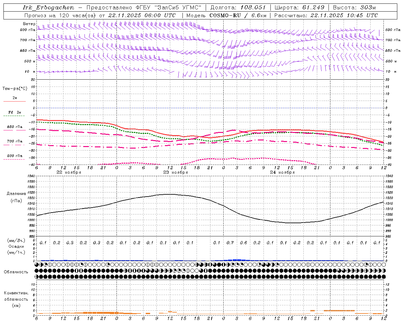The height and width of the screenshot is (321, 402).
Task: Select the Осадки precipitation label
Action: click(16, 246)
